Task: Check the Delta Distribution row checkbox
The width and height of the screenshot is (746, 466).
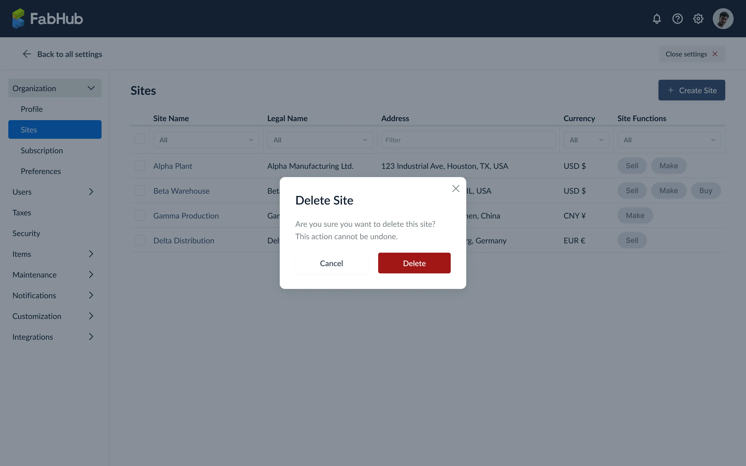Action: click(140, 241)
